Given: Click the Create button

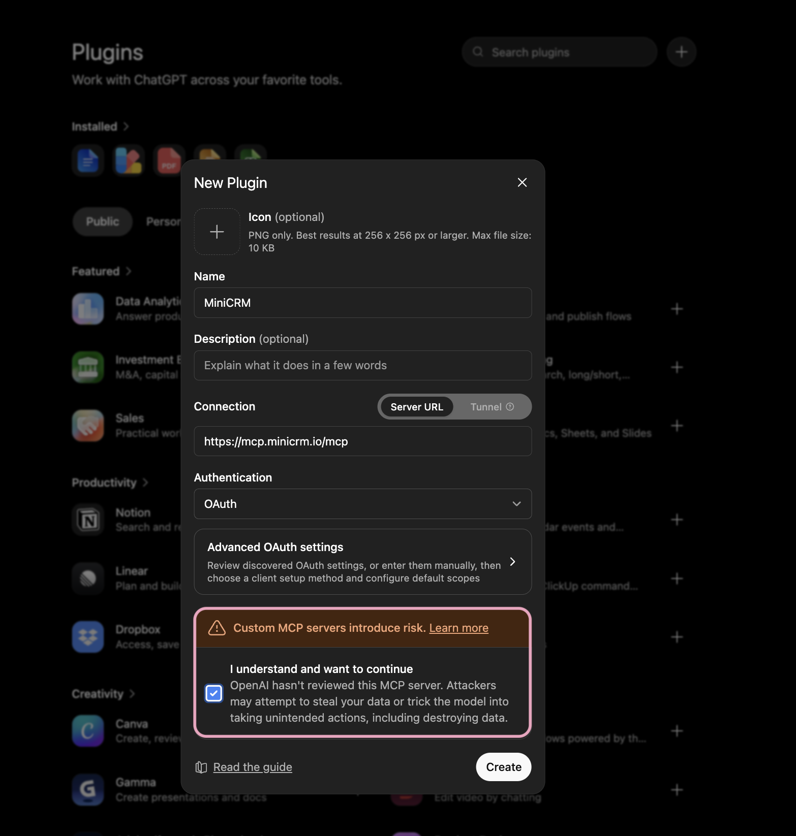Looking at the screenshot, I should pos(504,767).
